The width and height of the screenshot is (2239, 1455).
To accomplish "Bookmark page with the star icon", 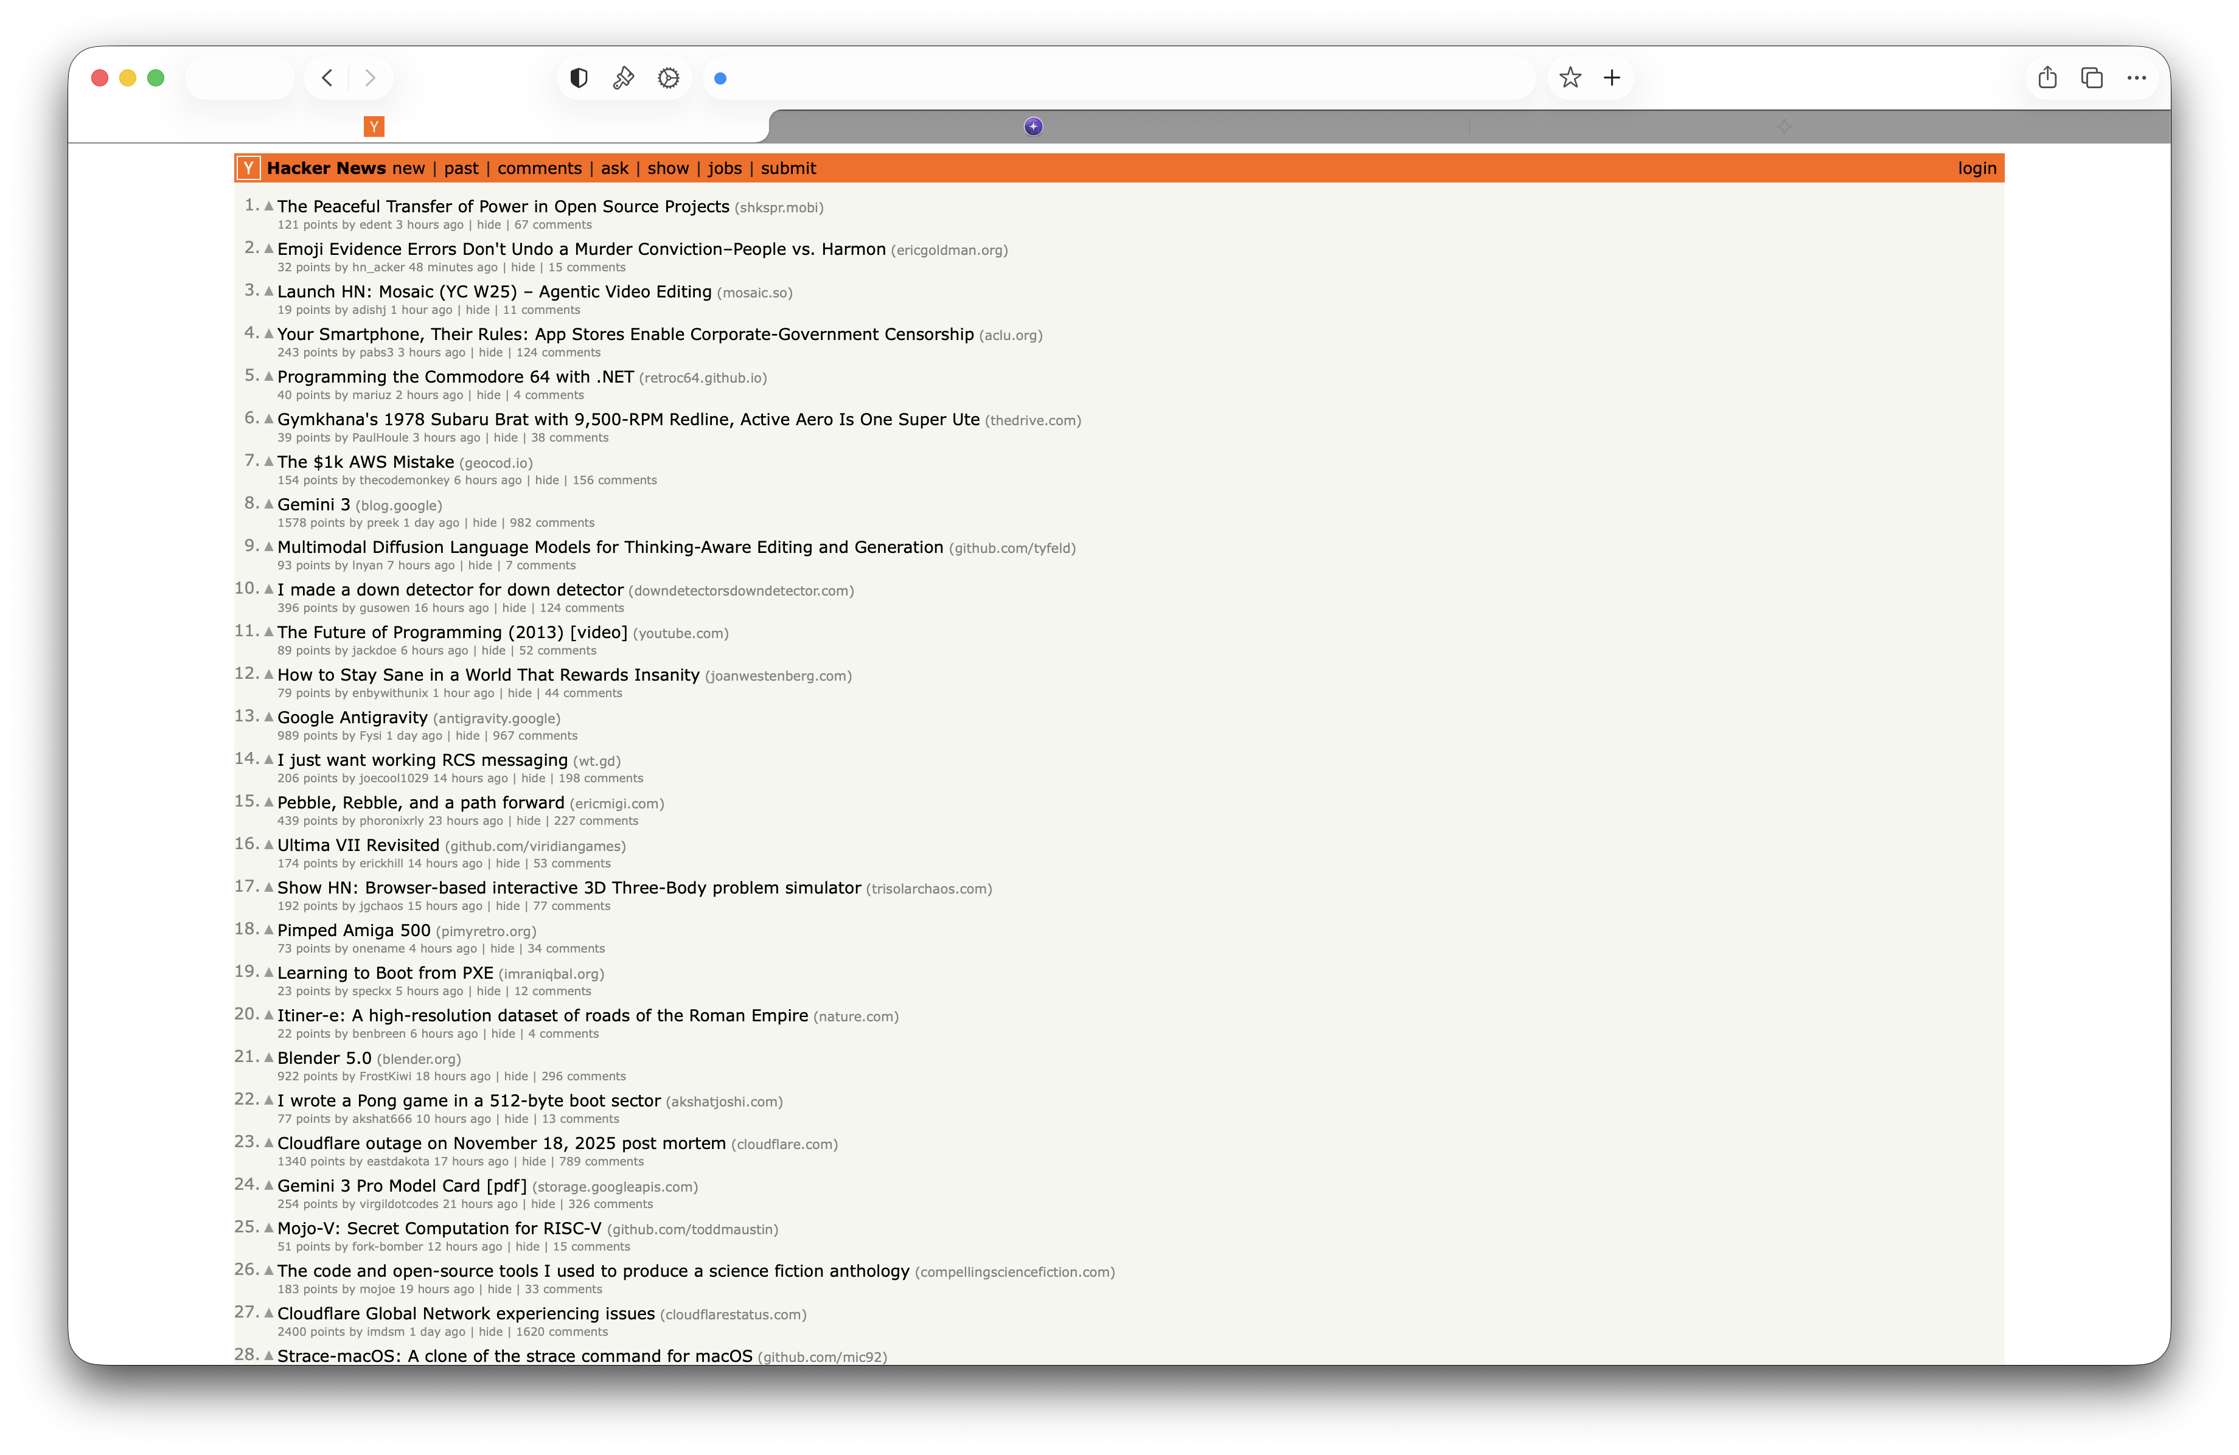I will (1569, 78).
